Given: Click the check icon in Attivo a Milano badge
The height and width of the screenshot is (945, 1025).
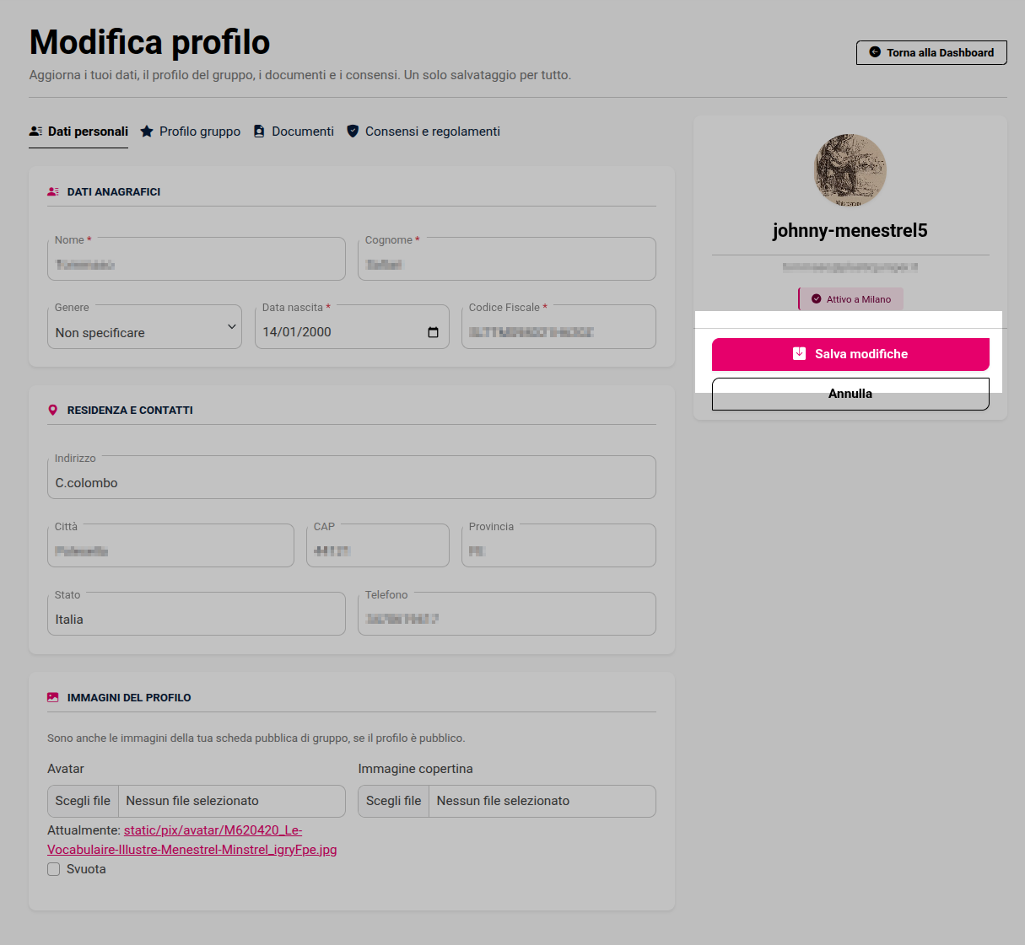Looking at the screenshot, I should click(816, 299).
